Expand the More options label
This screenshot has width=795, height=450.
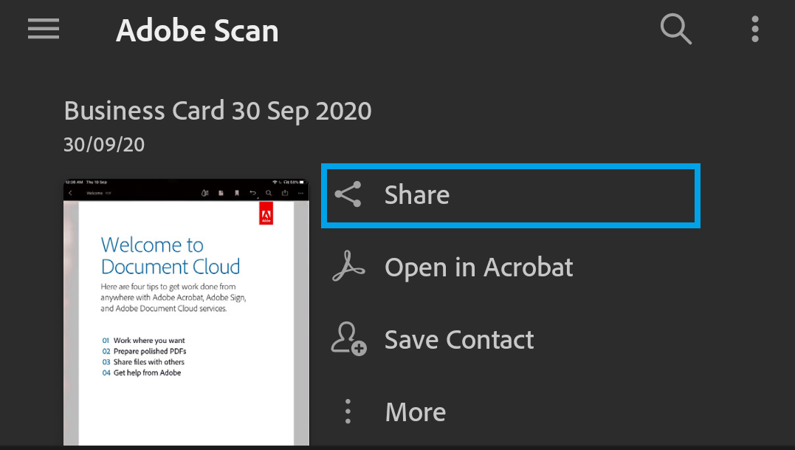pyautogui.click(x=415, y=412)
